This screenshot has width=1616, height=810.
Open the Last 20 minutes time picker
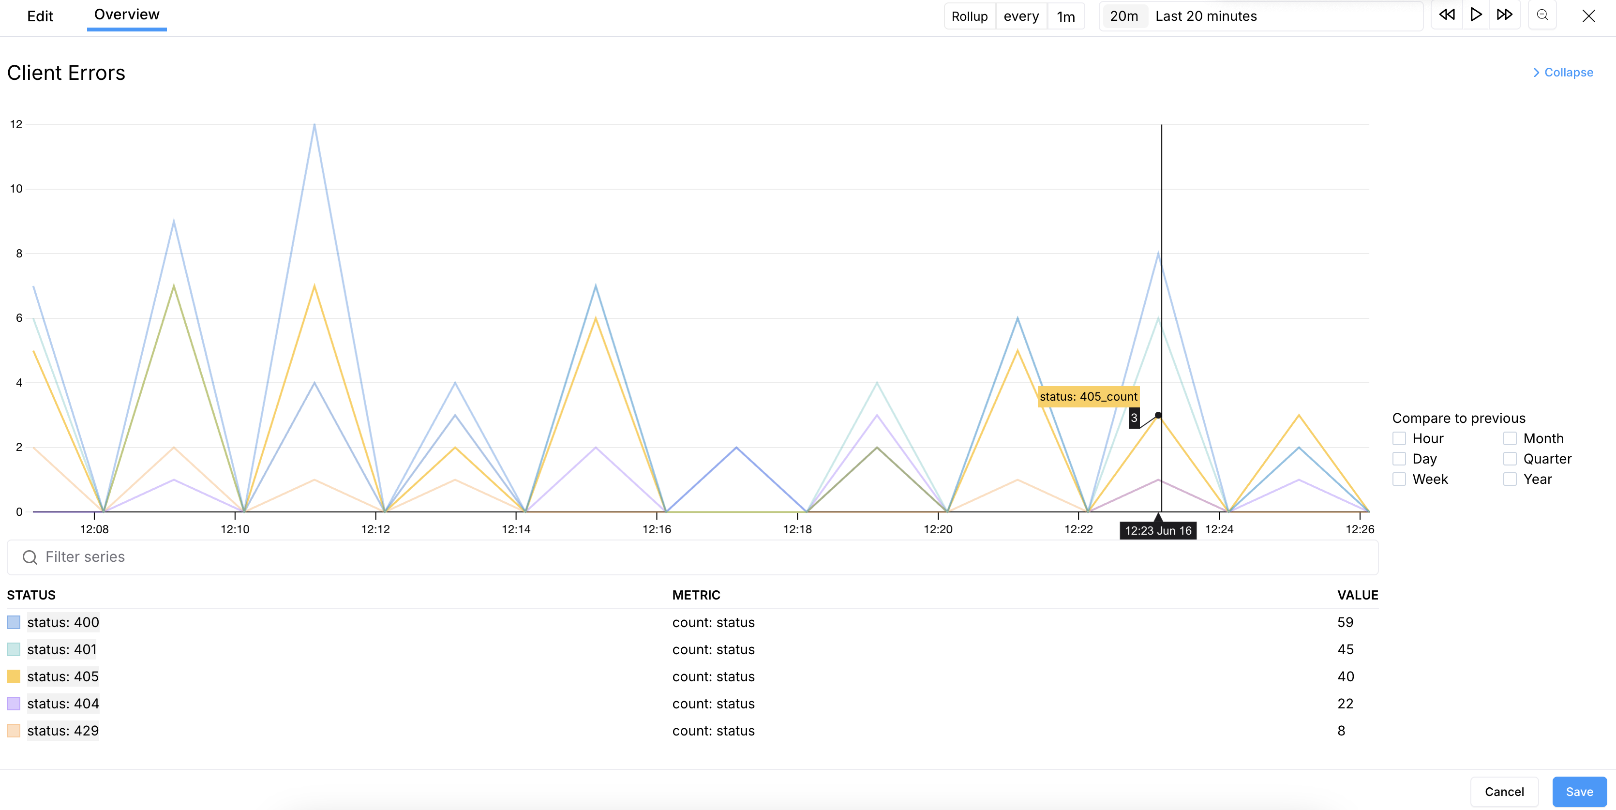click(1206, 16)
